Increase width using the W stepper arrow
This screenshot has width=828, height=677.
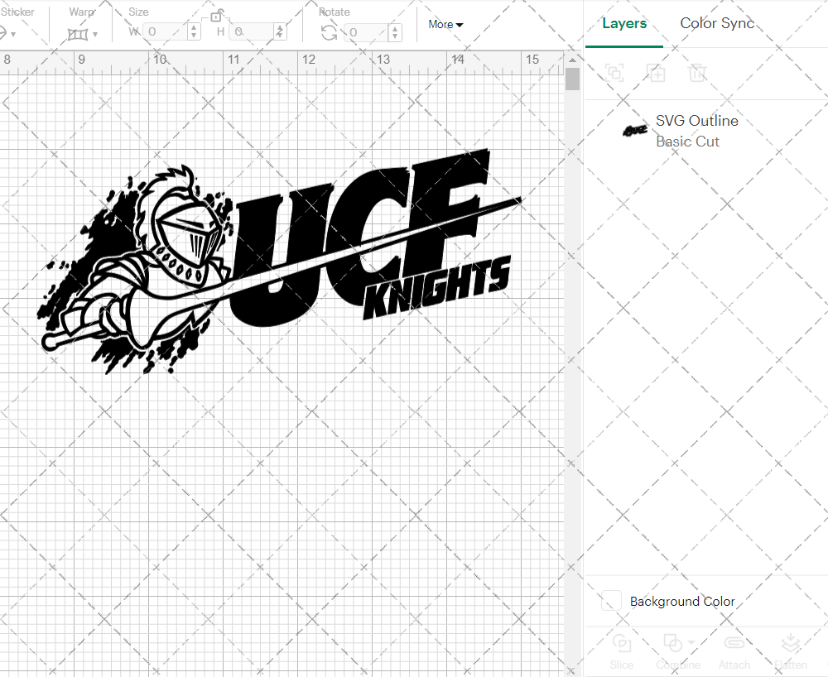(x=193, y=27)
